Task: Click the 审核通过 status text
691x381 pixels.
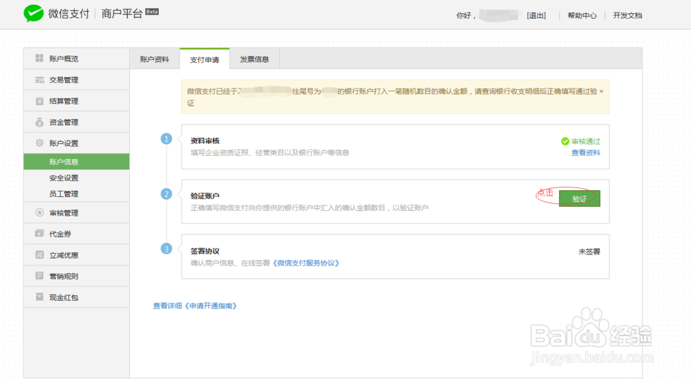Action: point(586,141)
